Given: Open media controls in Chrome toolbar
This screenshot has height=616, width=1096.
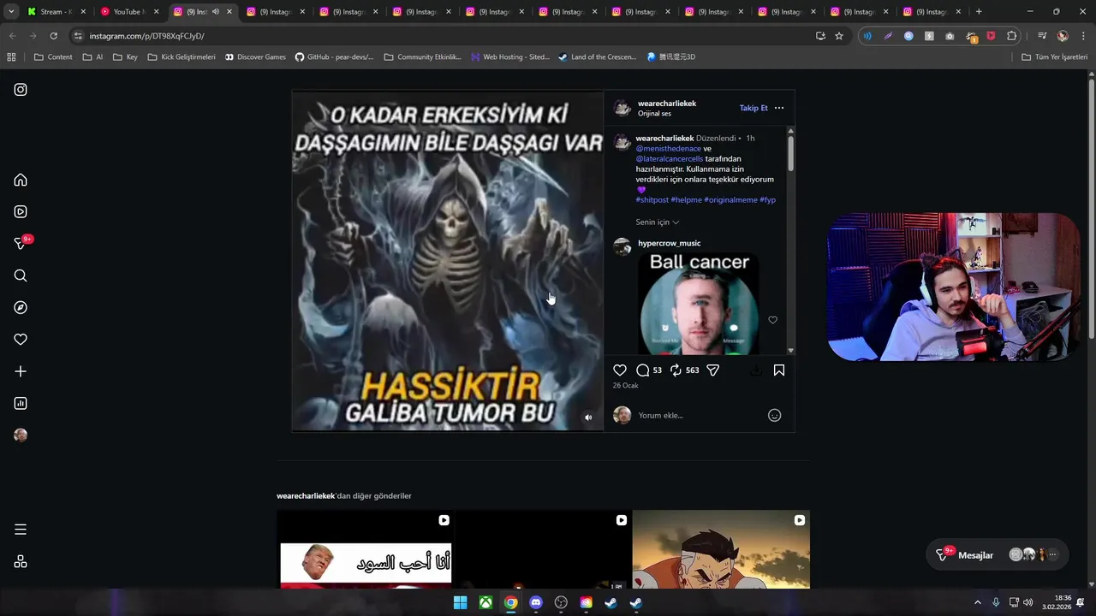Looking at the screenshot, I should click(1042, 36).
